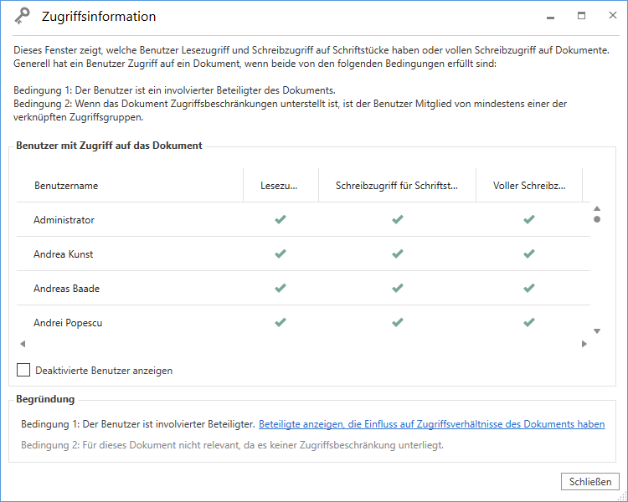Click Andrea Kunst's read access checkmark

click(281, 254)
